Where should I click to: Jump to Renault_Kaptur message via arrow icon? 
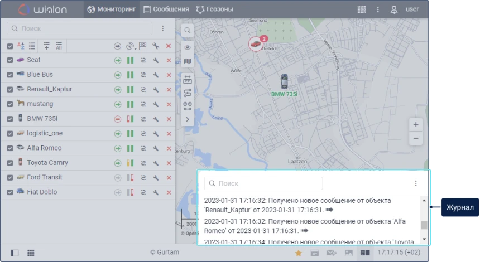click(329, 210)
